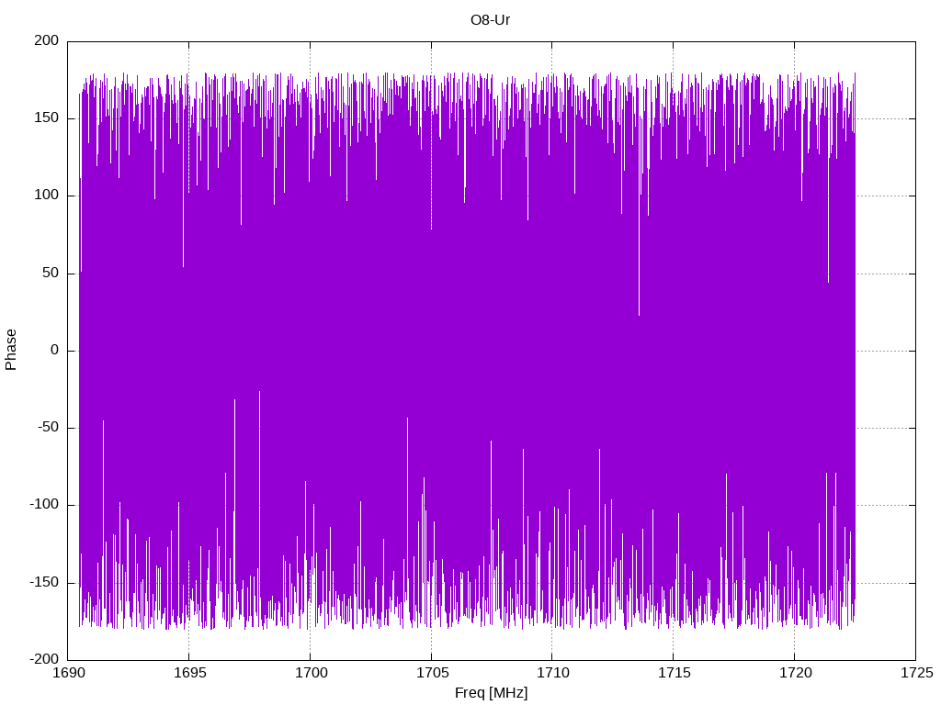
Task: Click the y-axis tick label 200
Action: (x=47, y=40)
